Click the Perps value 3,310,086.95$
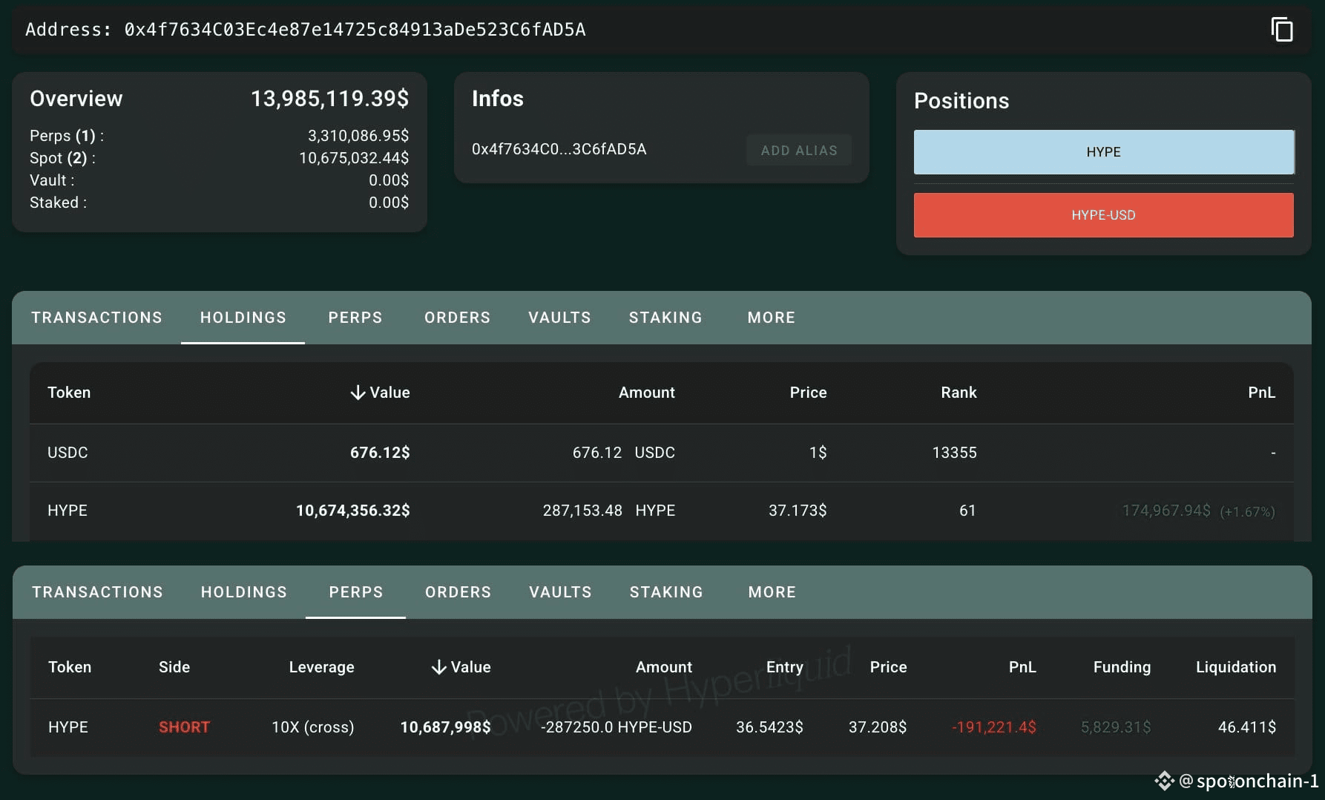This screenshot has width=1325, height=800. click(358, 136)
